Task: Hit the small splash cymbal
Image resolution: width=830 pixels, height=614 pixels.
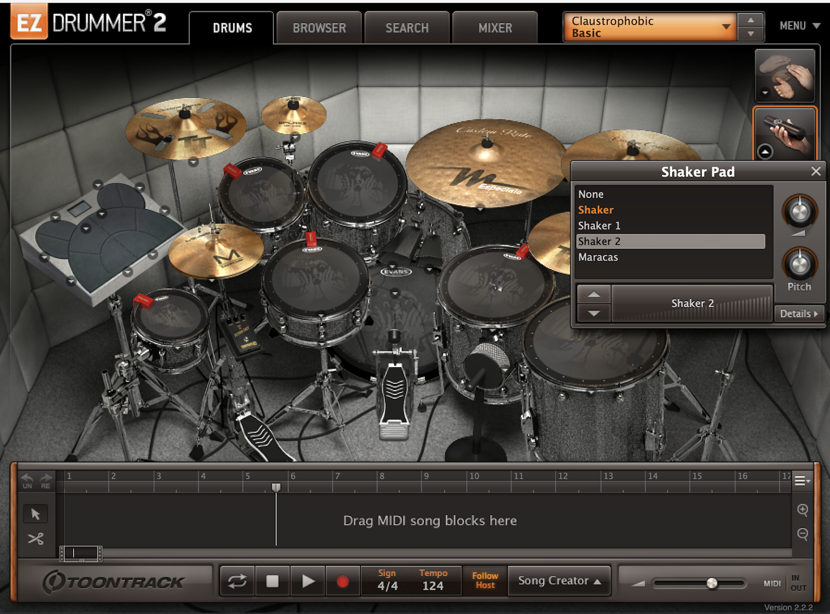Action: 294,114
